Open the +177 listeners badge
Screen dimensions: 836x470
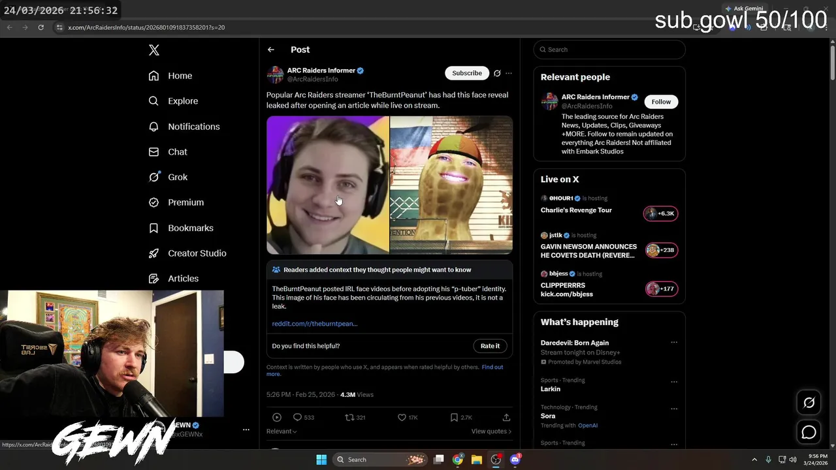(x=661, y=289)
